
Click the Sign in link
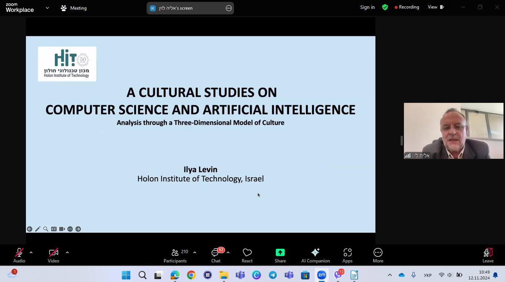[x=367, y=7]
